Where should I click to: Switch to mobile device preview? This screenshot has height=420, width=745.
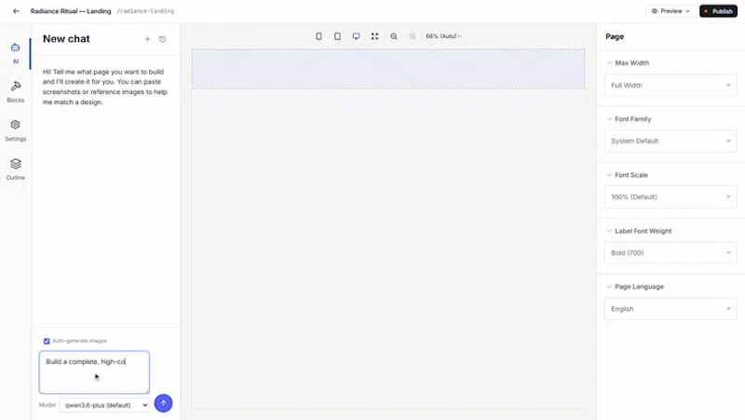click(318, 36)
